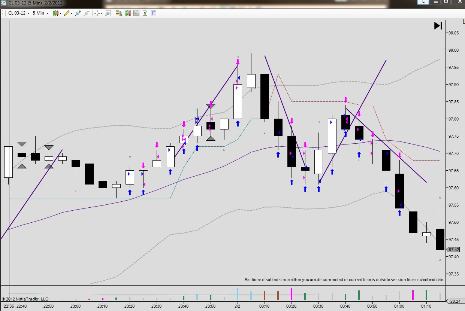The image size is (465, 311).
Task: Click the last black candle at 01:15
Action: 440,239
